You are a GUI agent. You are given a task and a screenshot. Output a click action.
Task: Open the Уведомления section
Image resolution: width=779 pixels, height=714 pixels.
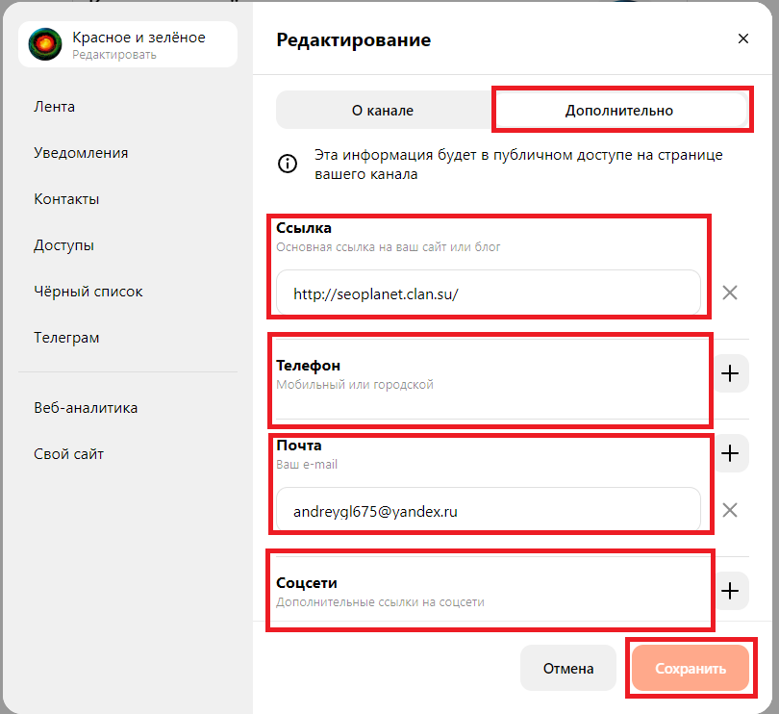80,152
